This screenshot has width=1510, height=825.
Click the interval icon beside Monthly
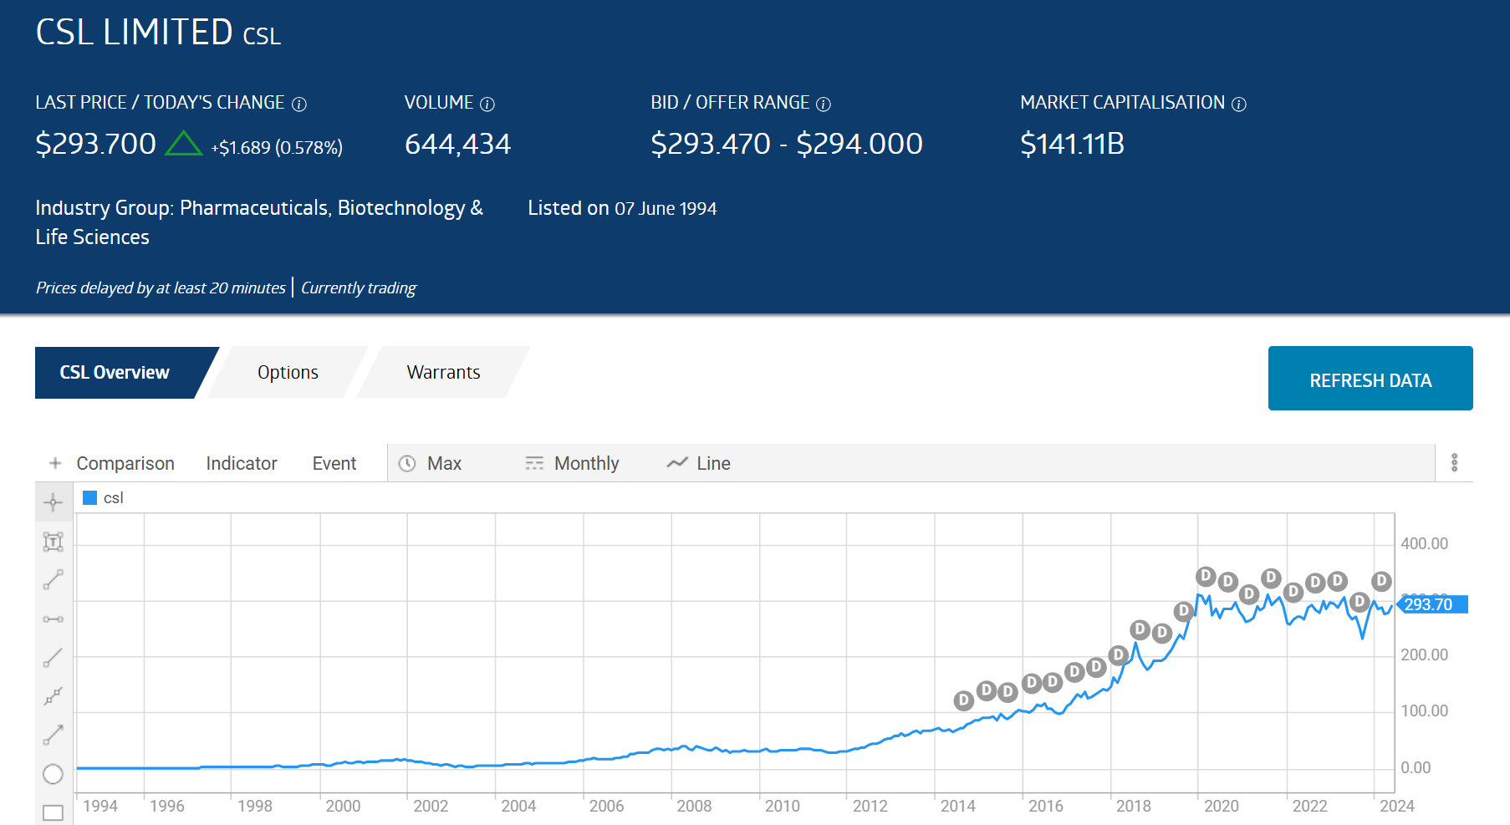[x=534, y=463]
